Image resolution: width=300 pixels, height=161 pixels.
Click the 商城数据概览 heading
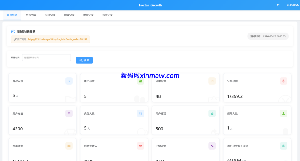pyautogui.click(x=26, y=32)
